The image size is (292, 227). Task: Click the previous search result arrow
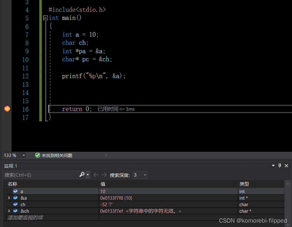(x=96, y=175)
